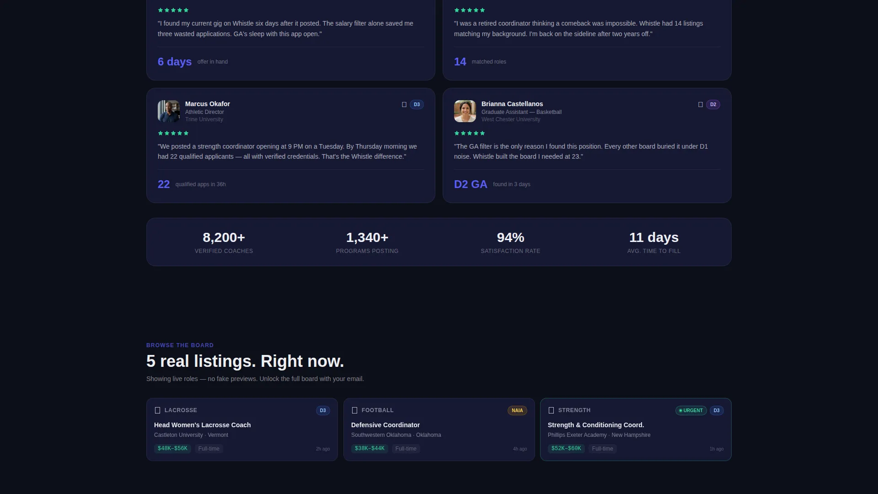Click the LACROSSE category label
The width and height of the screenshot is (878, 494).
(181, 410)
